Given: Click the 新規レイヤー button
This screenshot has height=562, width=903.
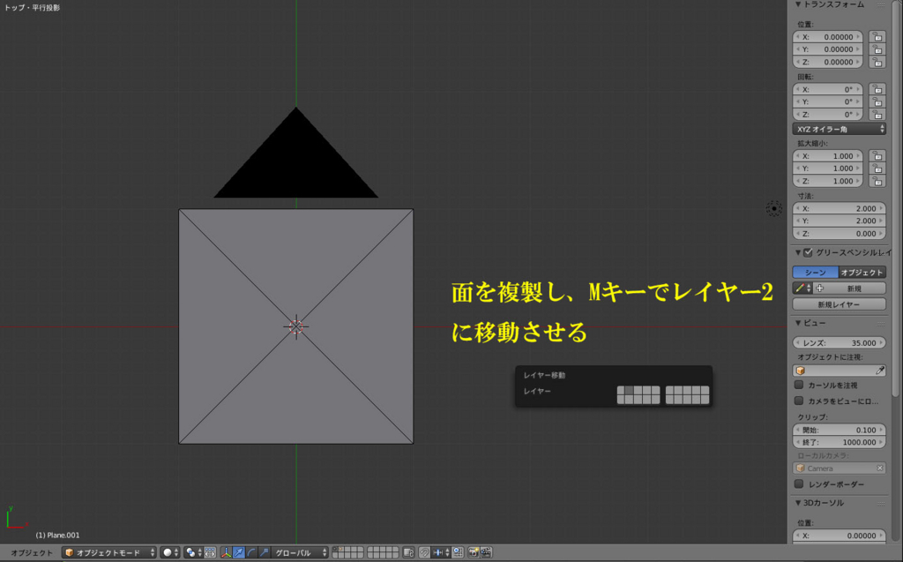Looking at the screenshot, I should (838, 303).
